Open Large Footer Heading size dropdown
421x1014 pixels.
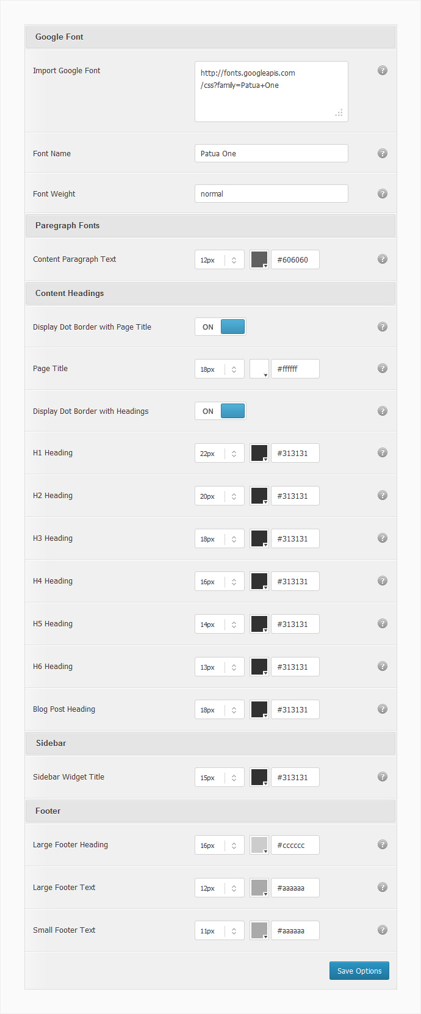tap(220, 845)
